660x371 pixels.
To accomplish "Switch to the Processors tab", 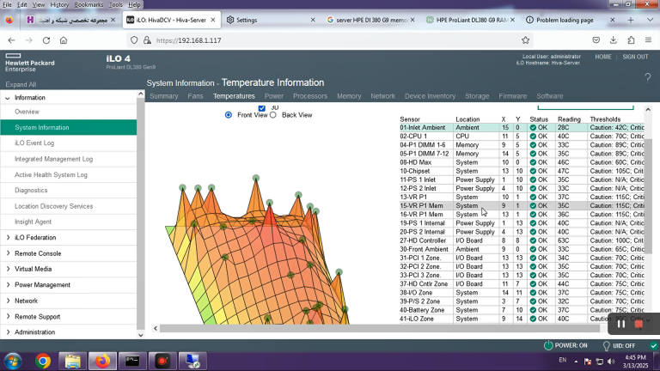I will 310,96.
